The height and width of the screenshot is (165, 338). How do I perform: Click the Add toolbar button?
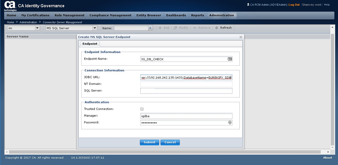point(164,28)
